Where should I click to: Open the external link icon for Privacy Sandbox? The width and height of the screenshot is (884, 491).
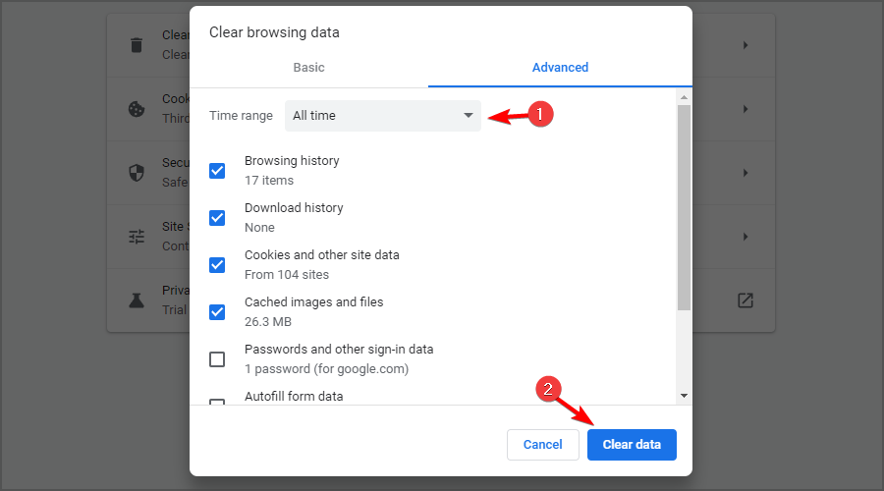click(x=746, y=300)
